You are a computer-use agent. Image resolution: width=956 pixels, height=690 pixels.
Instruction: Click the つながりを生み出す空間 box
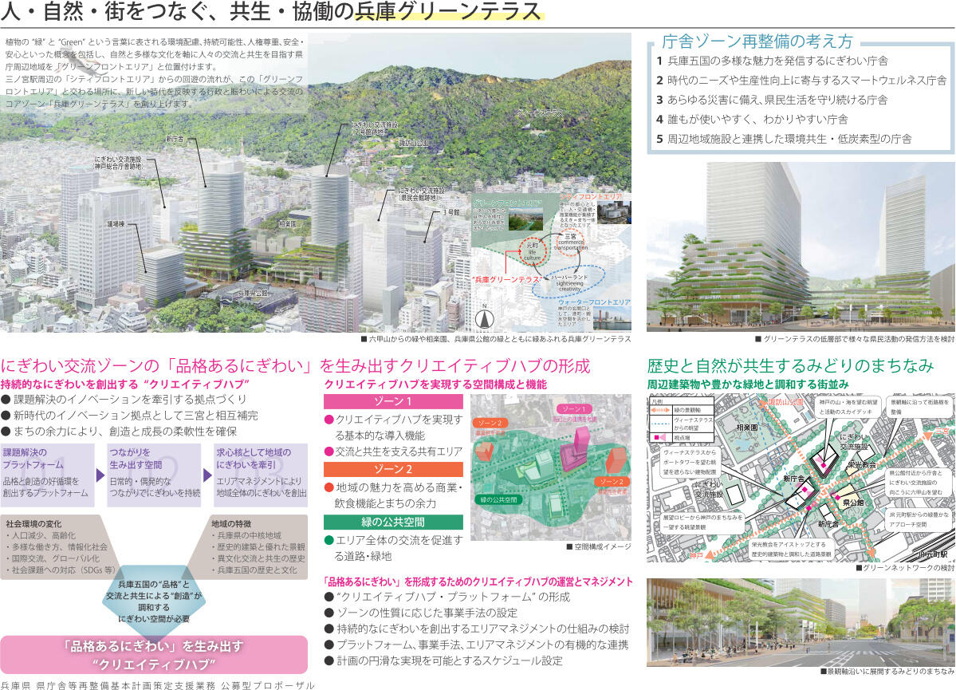[x=154, y=475]
